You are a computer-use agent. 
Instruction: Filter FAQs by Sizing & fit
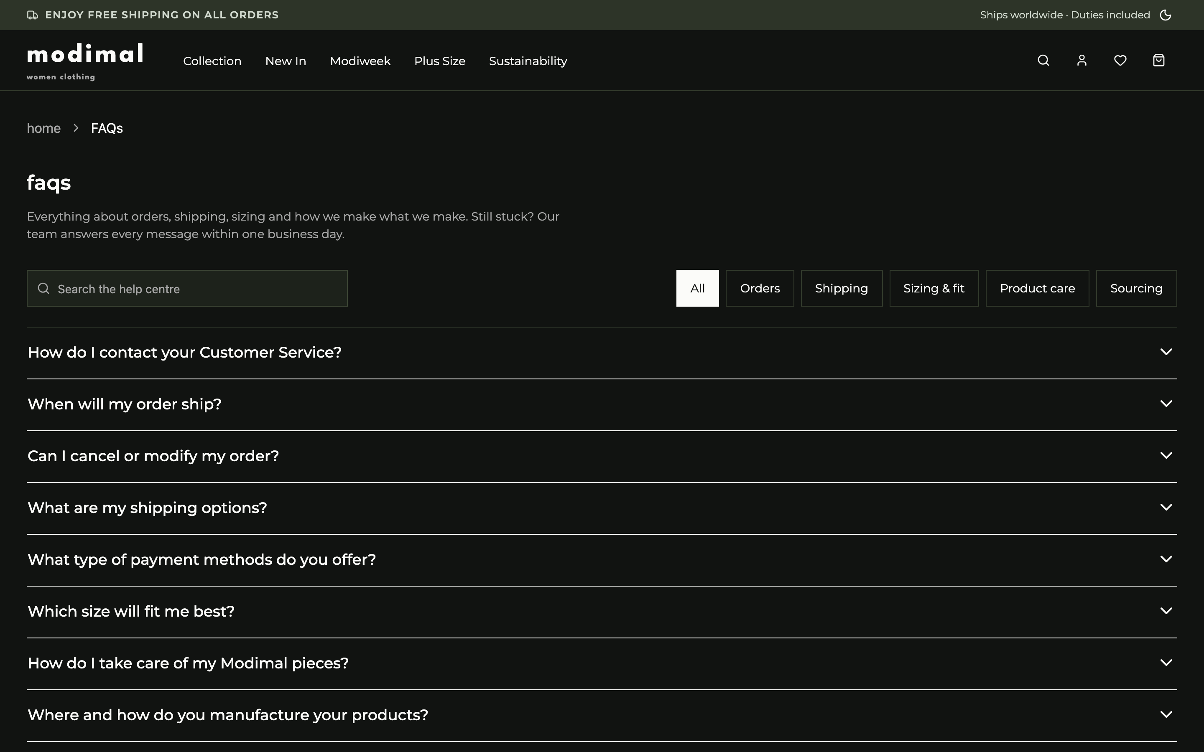tap(934, 288)
